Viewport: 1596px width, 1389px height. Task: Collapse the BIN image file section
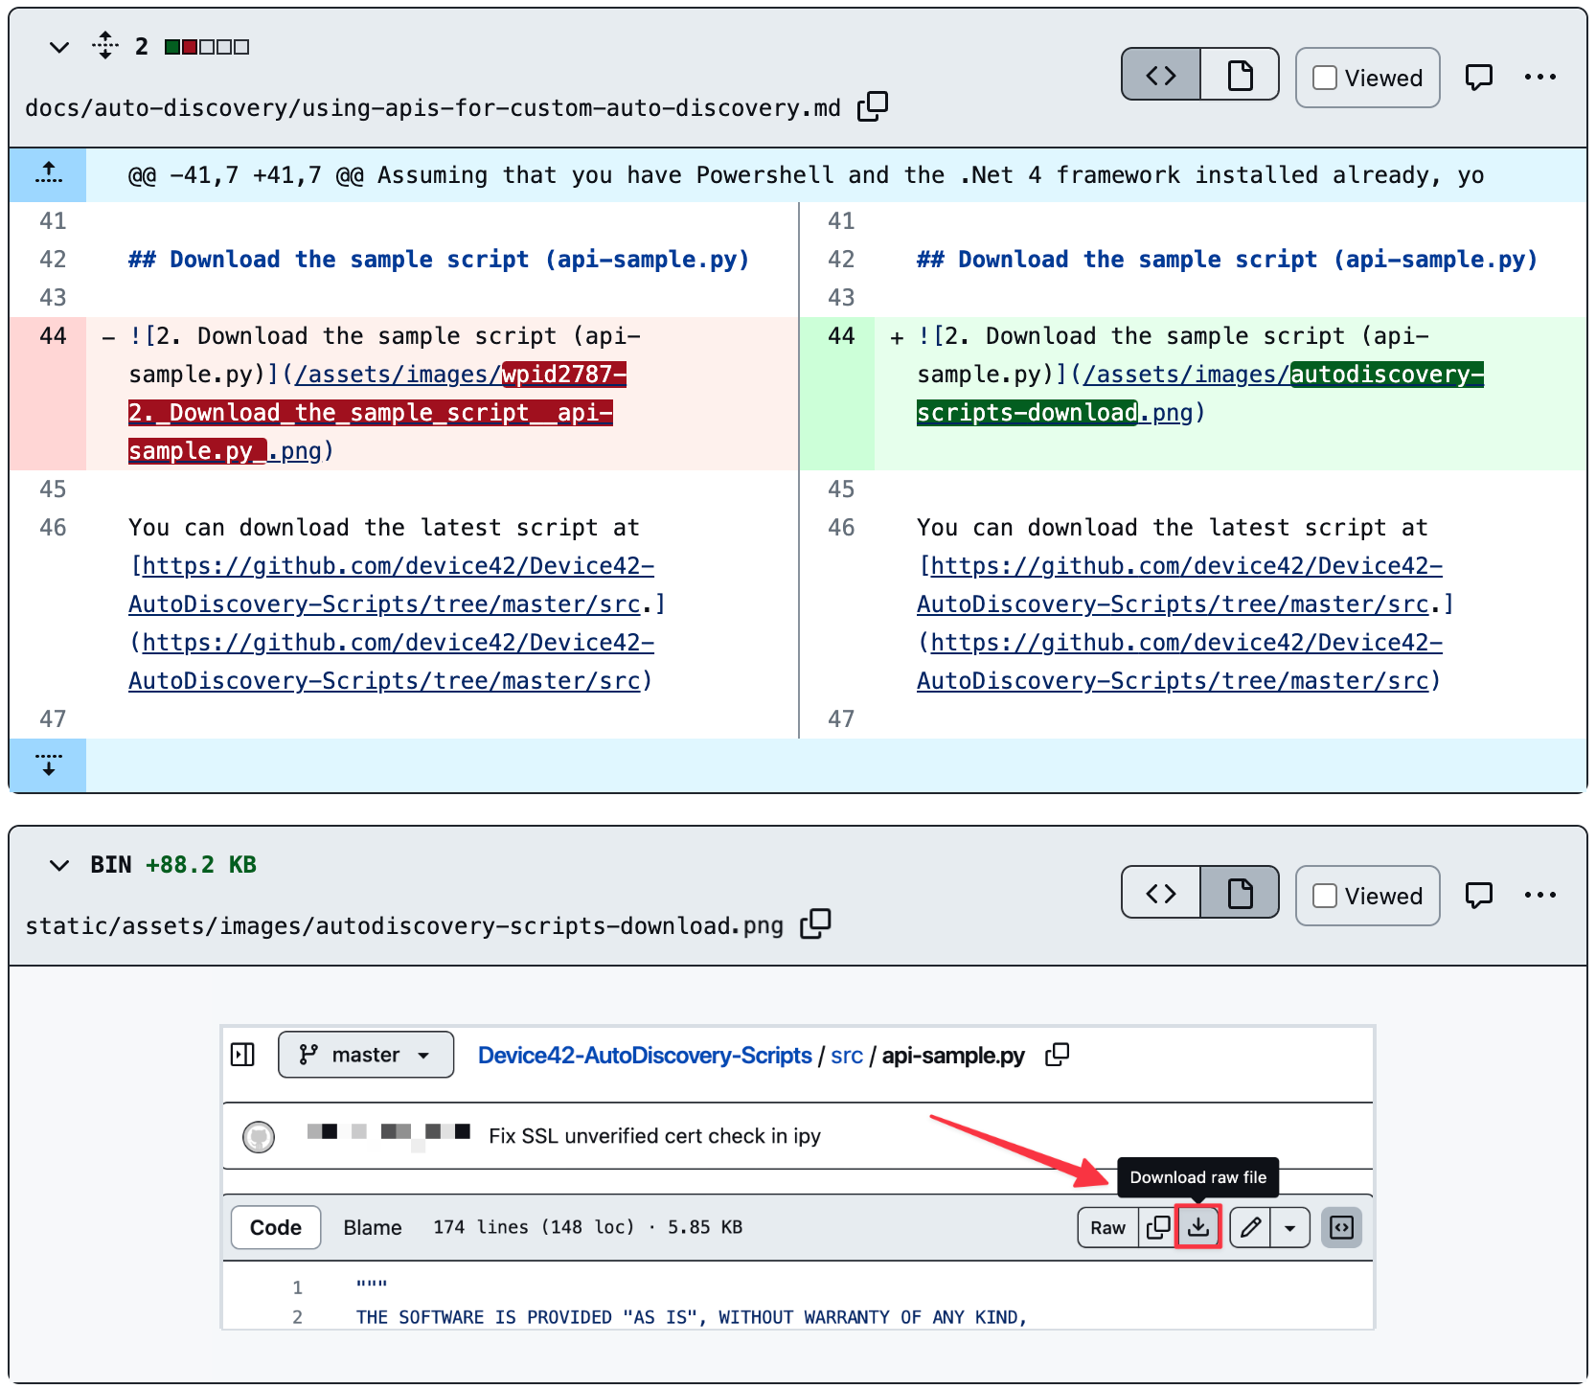pos(59,865)
